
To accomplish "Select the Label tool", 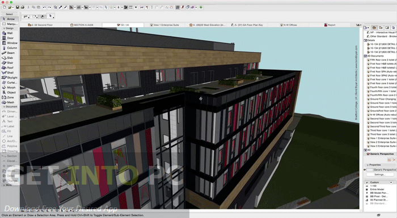I will click(10, 126).
